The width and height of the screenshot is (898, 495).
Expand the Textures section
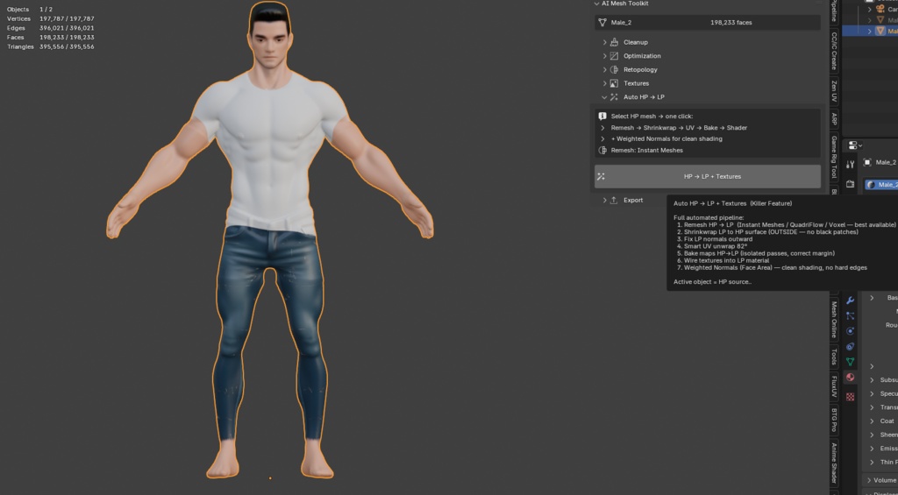[604, 83]
